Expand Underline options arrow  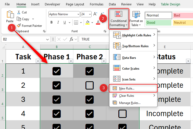(69, 22)
